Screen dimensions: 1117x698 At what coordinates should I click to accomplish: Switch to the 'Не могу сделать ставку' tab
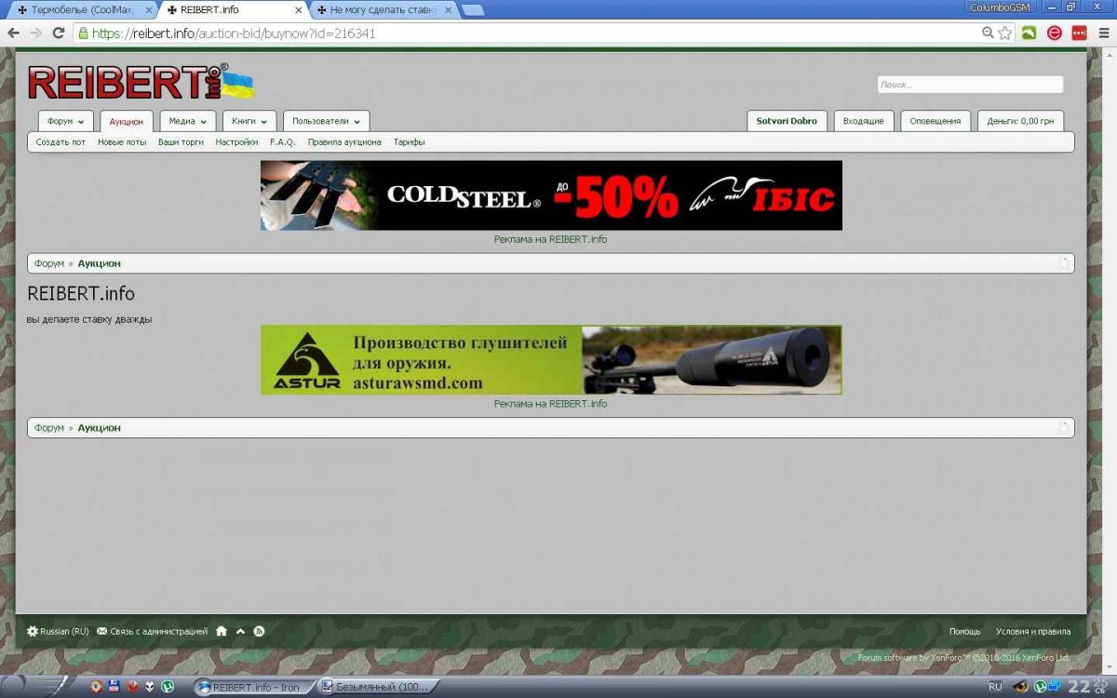tap(384, 10)
